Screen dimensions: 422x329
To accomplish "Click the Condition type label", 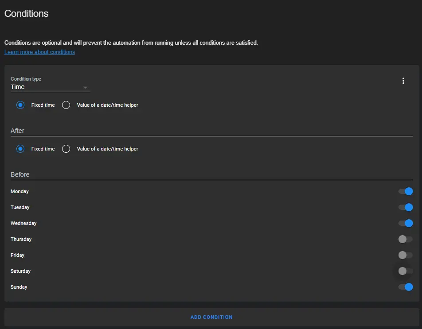I will tap(26, 79).
